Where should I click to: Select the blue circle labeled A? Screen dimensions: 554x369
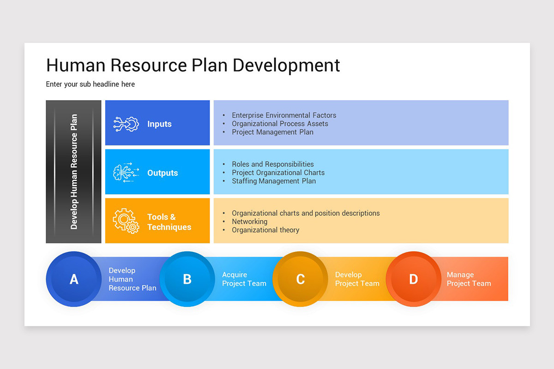[74, 279]
